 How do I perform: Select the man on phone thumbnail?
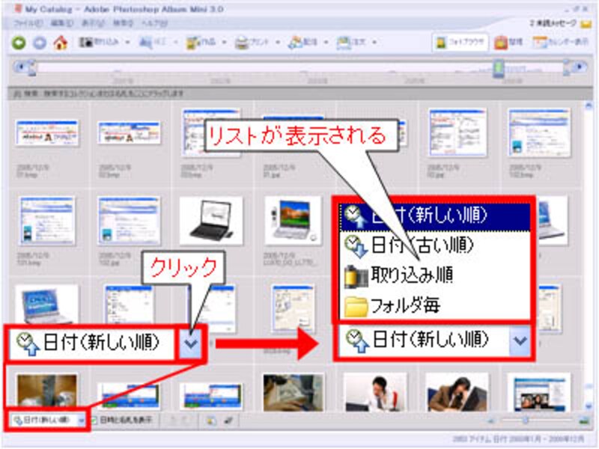click(375, 392)
